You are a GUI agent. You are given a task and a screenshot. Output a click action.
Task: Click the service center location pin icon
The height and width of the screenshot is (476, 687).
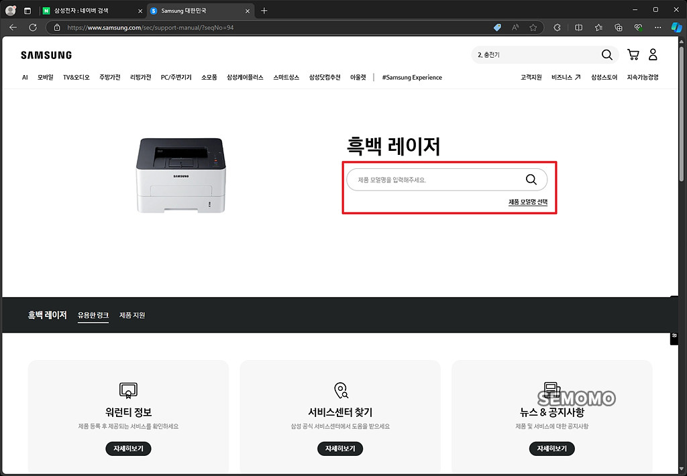[341, 390]
